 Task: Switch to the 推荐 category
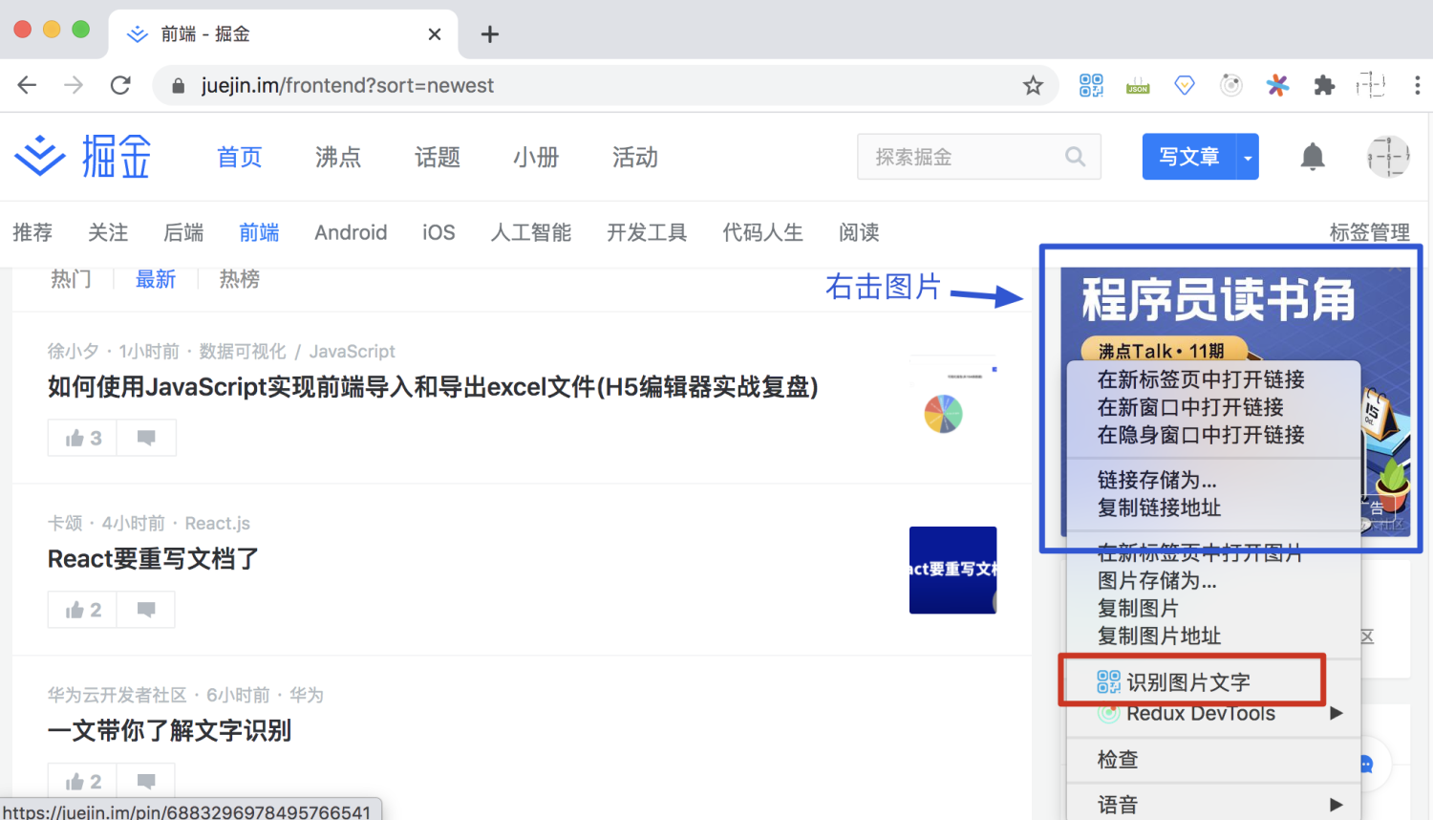tap(32, 232)
